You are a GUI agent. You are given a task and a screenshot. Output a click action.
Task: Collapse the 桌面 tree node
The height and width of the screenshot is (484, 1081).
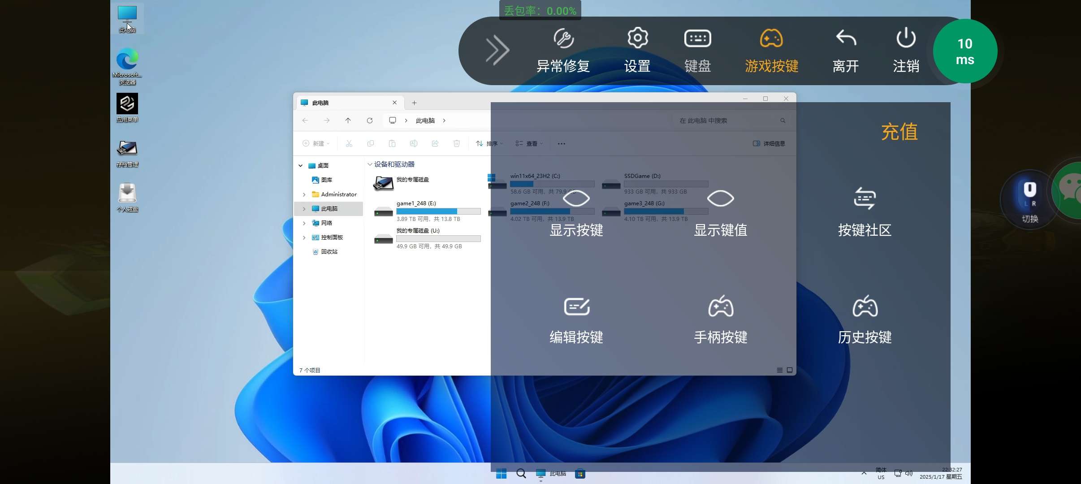301,166
